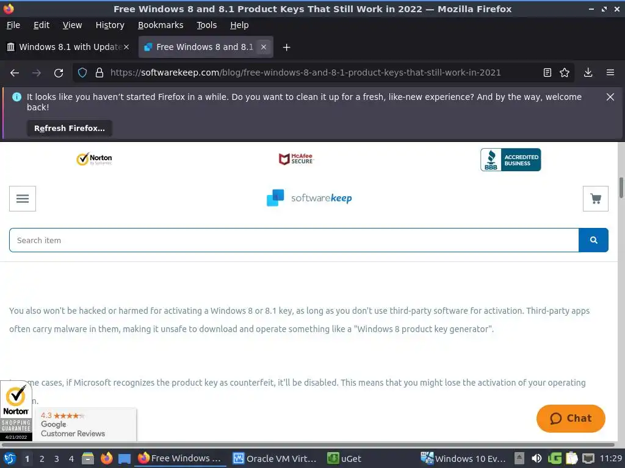Open the clipboard manager tray icon
Screen dimensions: 625x468
[571, 458]
